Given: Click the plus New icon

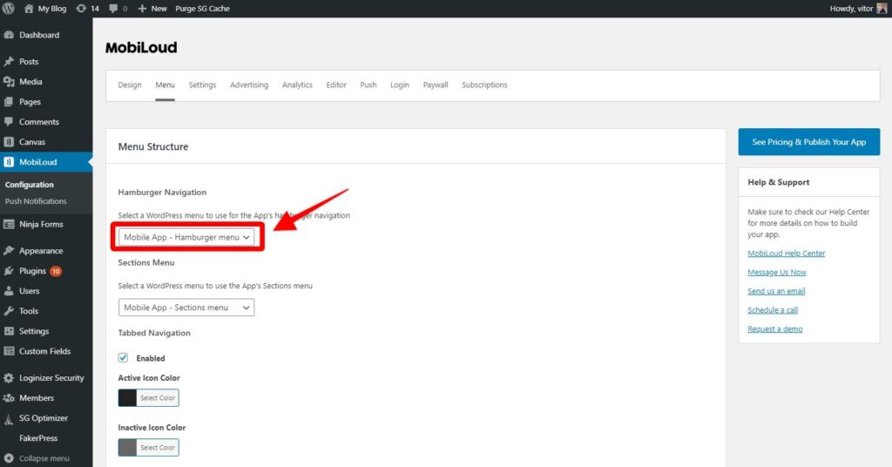Looking at the screenshot, I should click(142, 9).
